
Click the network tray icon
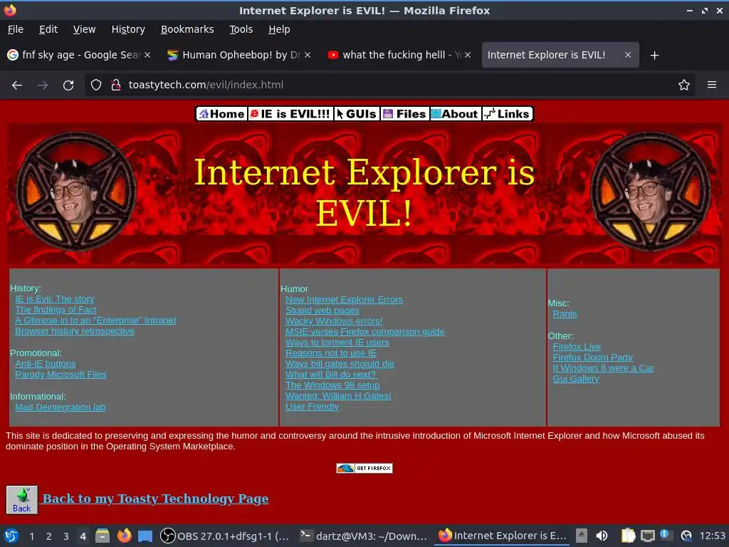(x=648, y=536)
